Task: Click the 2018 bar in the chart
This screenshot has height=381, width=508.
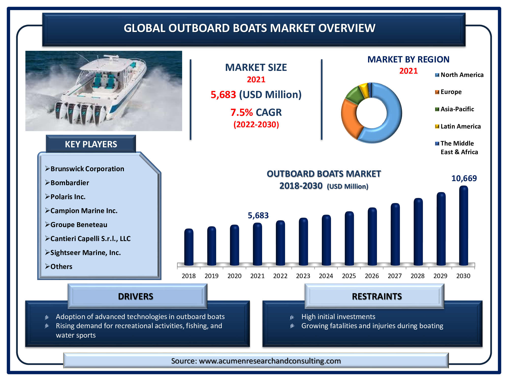Action: (x=189, y=247)
